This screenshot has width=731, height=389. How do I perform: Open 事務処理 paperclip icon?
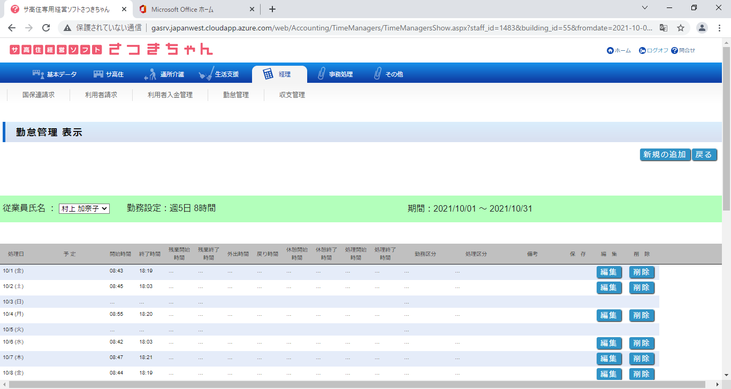pyautogui.click(x=321, y=74)
